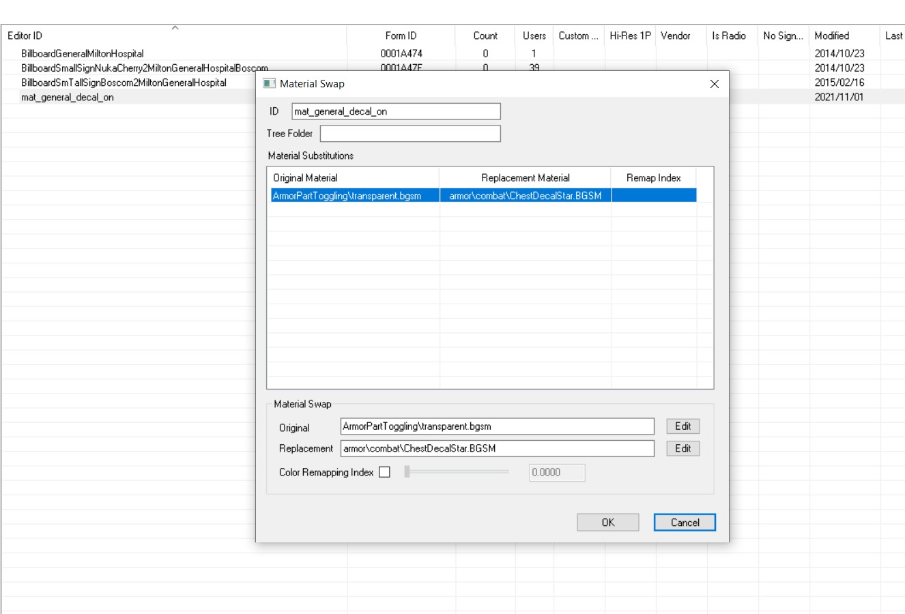Sort by Replacement Material column header
The height and width of the screenshot is (614, 905).
pos(525,177)
